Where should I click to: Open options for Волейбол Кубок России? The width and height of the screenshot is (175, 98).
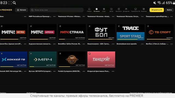[84, 44]
